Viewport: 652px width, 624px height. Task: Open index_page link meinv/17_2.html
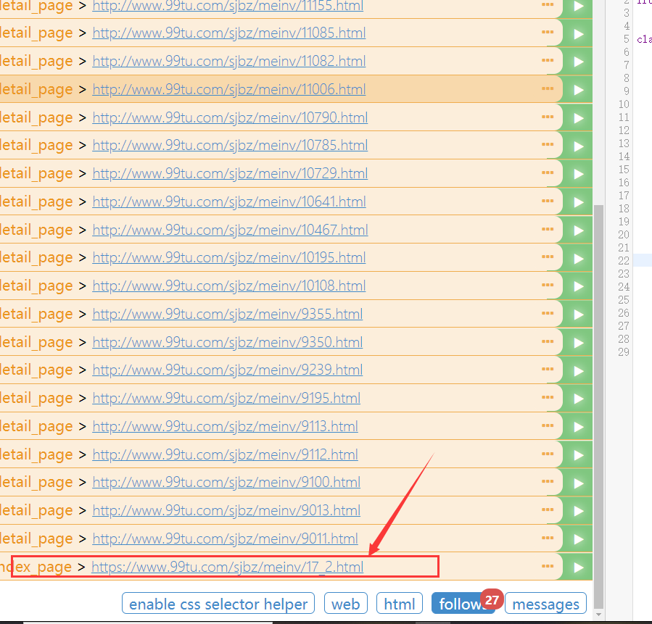coord(228,567)
